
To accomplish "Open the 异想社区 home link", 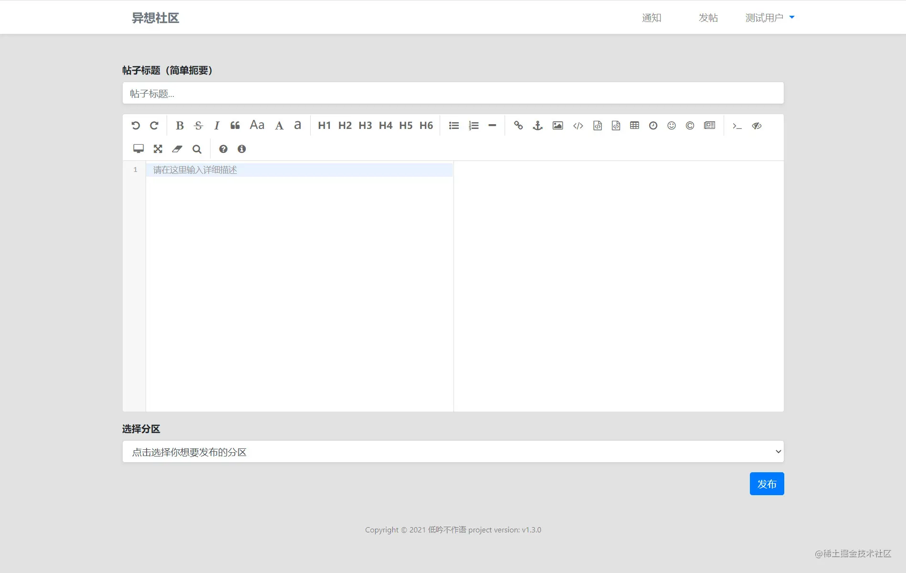I will coord(156,18).
